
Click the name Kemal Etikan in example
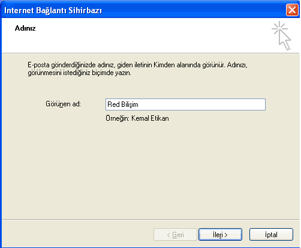click(x=150, y=118)
